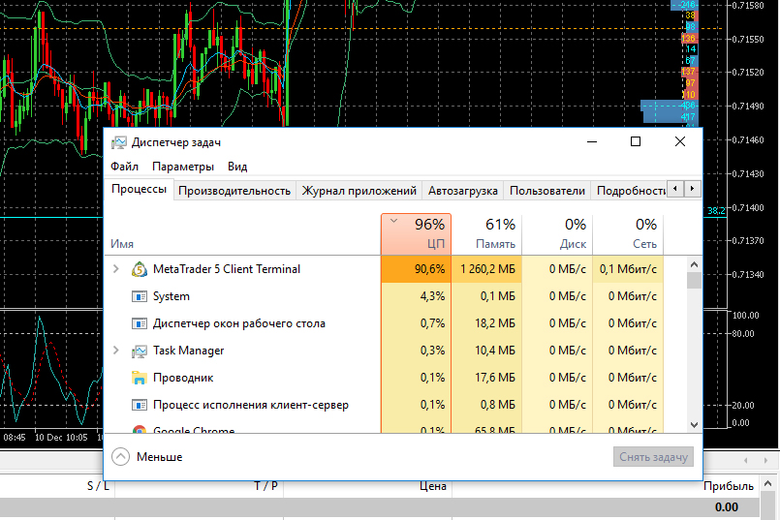Screen dimensions: 780x520
Task: Click the process list scrollbar down arrow
Action: click(695, 425)
